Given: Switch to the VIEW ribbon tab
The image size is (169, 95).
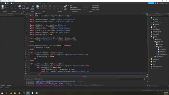Looking at the screenshot, I should (x=34, y=3).
